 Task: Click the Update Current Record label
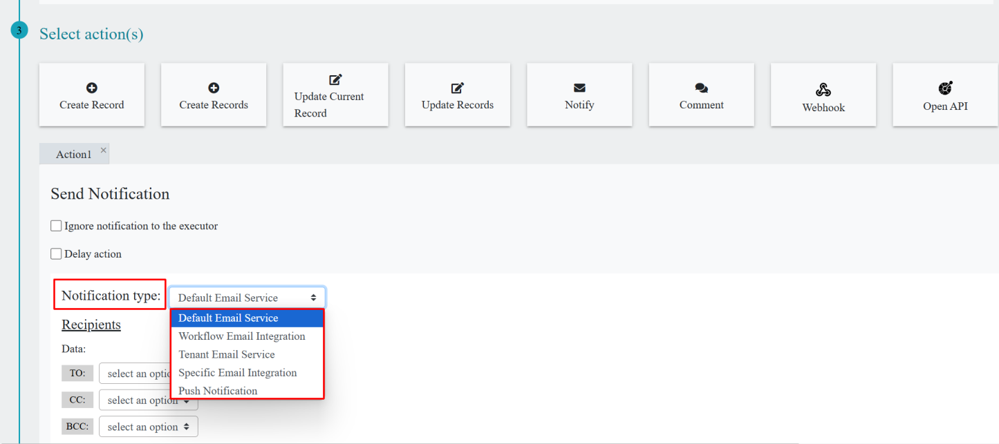coord(329,105)
